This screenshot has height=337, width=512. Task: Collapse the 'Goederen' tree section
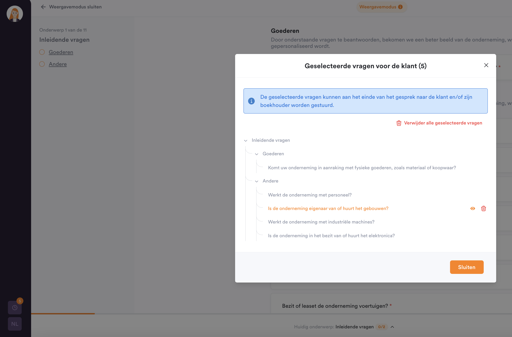(257, 154)
